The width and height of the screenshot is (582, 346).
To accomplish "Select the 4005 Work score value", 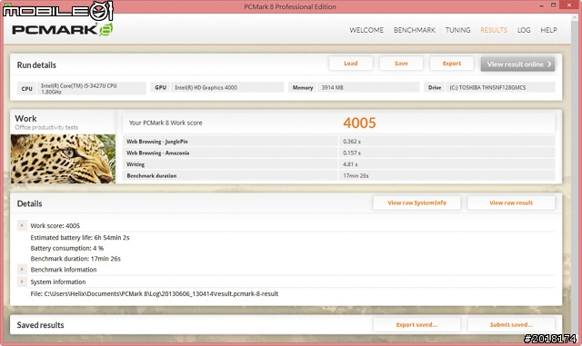I will coord(359,123).
